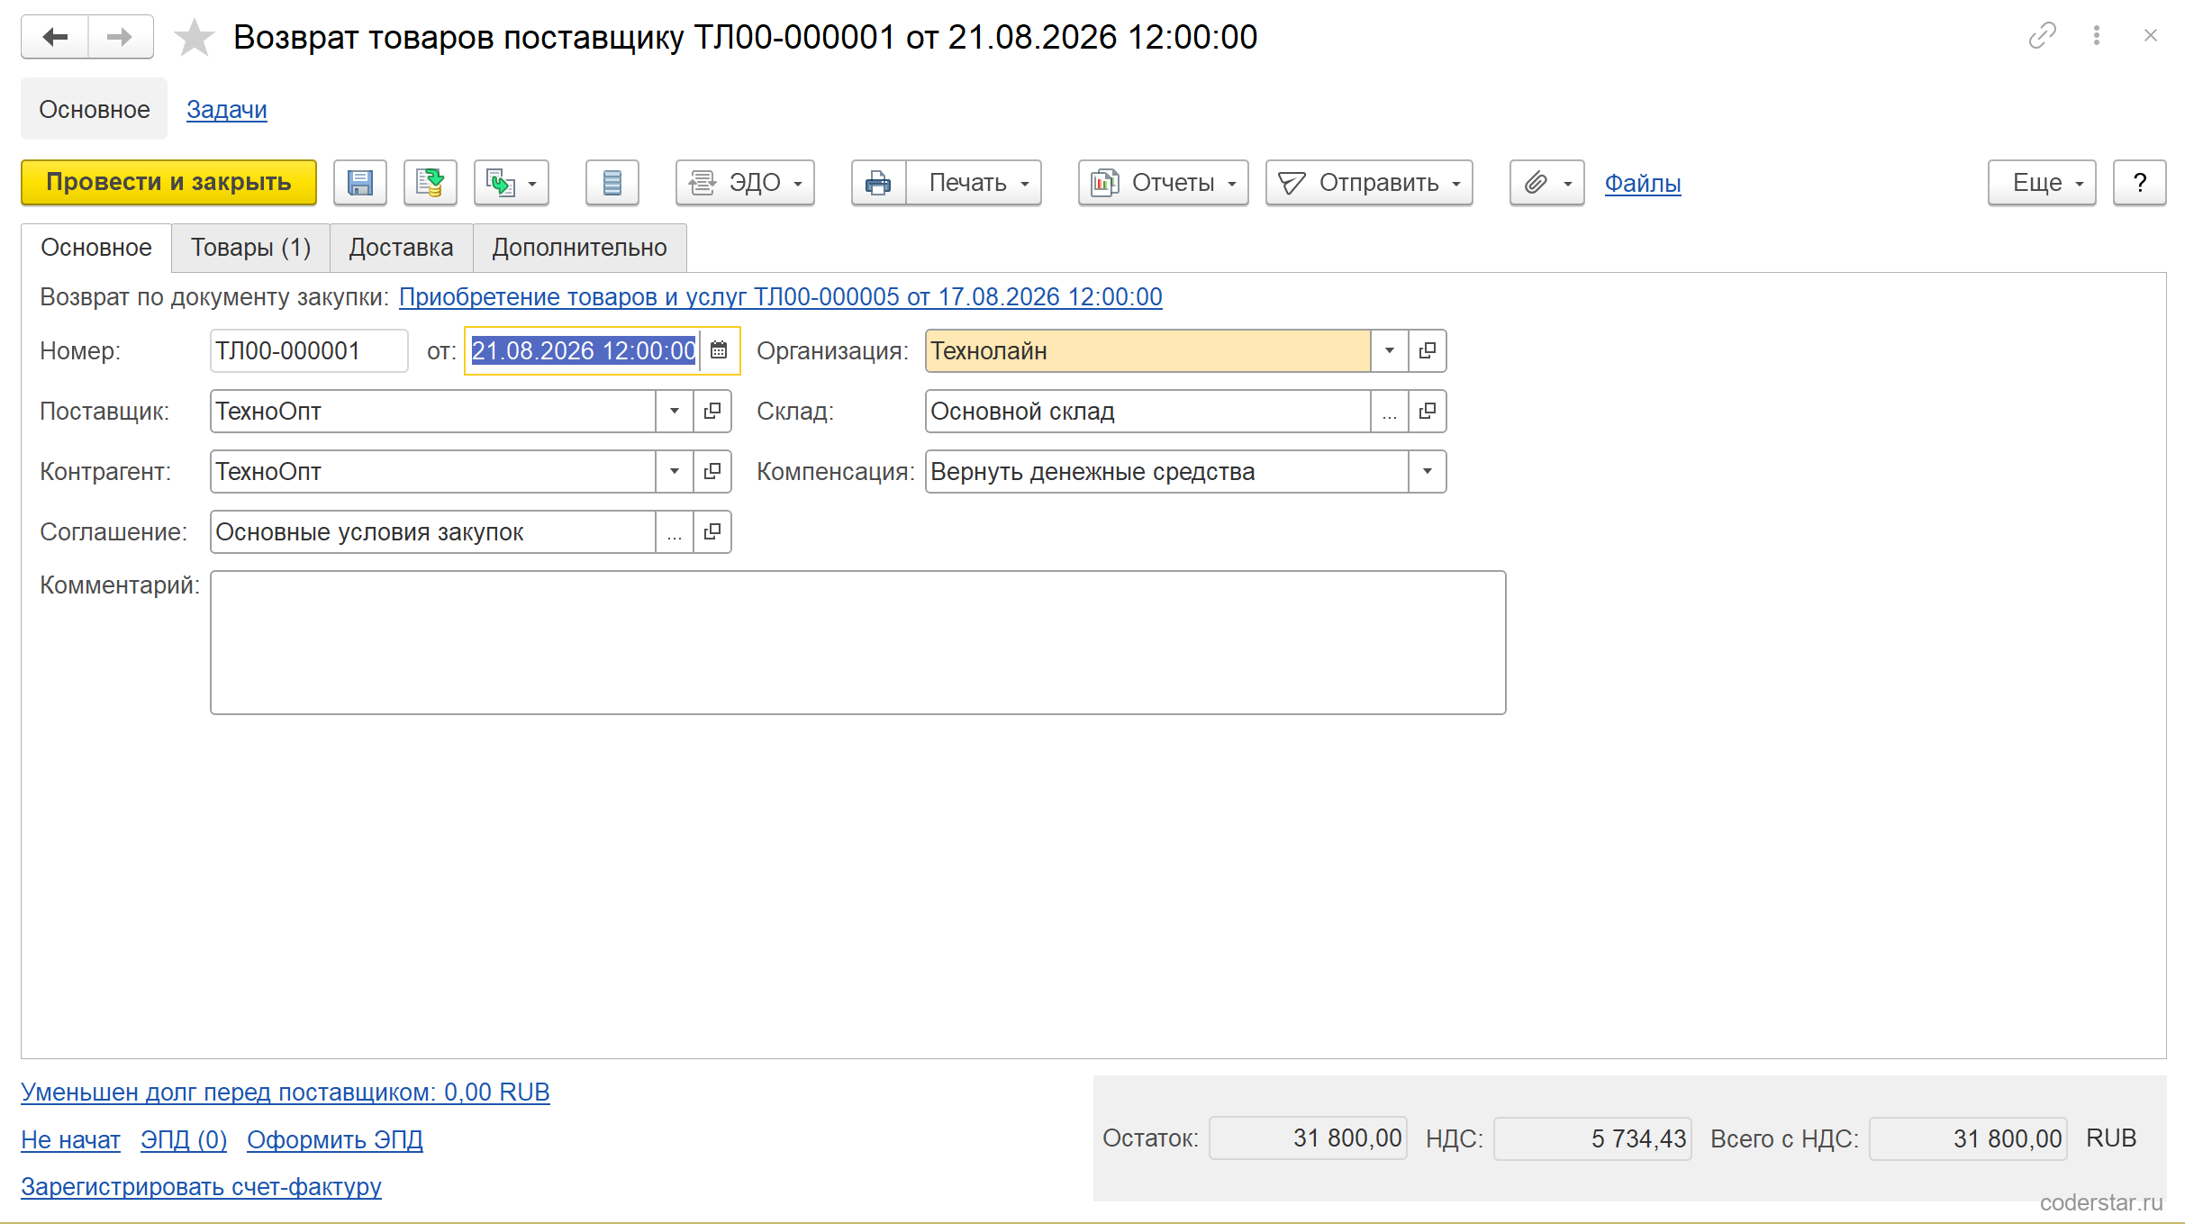Copy link to document via chain icon
This screenshot has height=1224, width=2185.
coord(2042,36)
